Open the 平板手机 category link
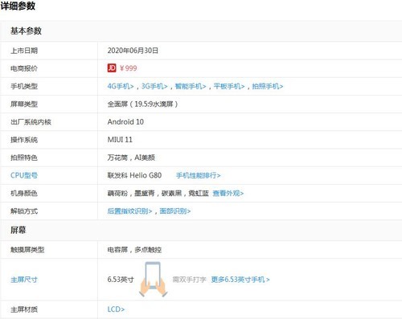The image size is (402, 319). point(229,86)
